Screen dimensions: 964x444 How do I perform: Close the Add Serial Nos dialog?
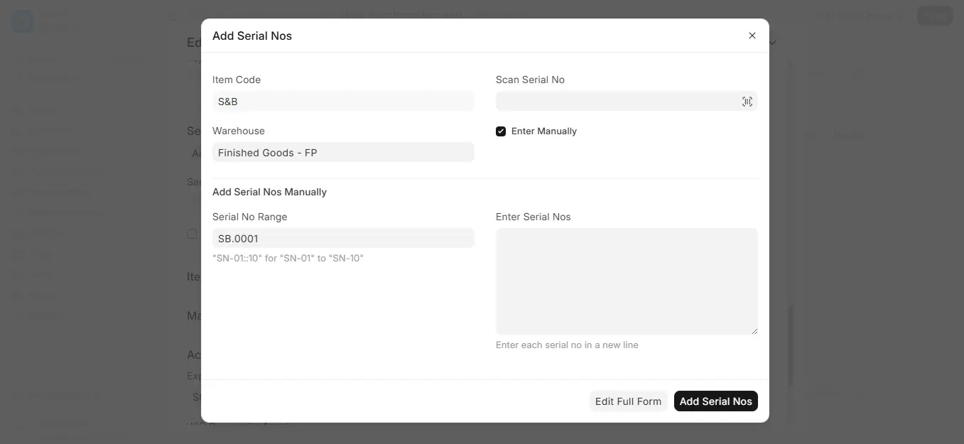(x=752, y=36)
